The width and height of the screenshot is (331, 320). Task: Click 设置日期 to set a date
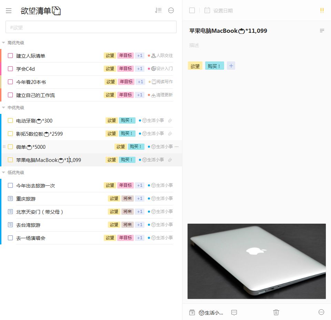(223, 11)
